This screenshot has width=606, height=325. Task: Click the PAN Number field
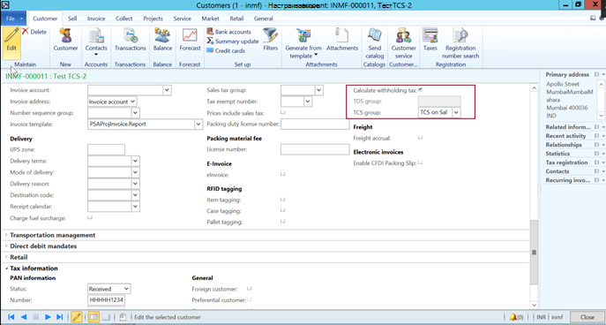tap(106, 300)
